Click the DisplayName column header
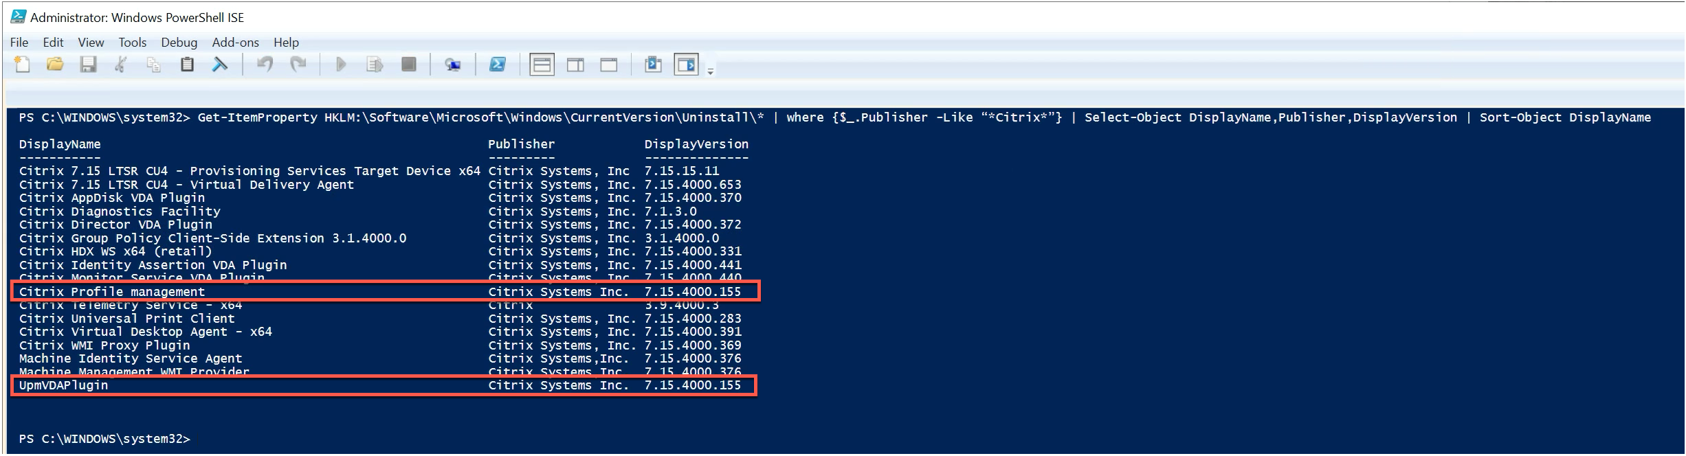Screen dimensions: 1686x456 coord(60,144)
